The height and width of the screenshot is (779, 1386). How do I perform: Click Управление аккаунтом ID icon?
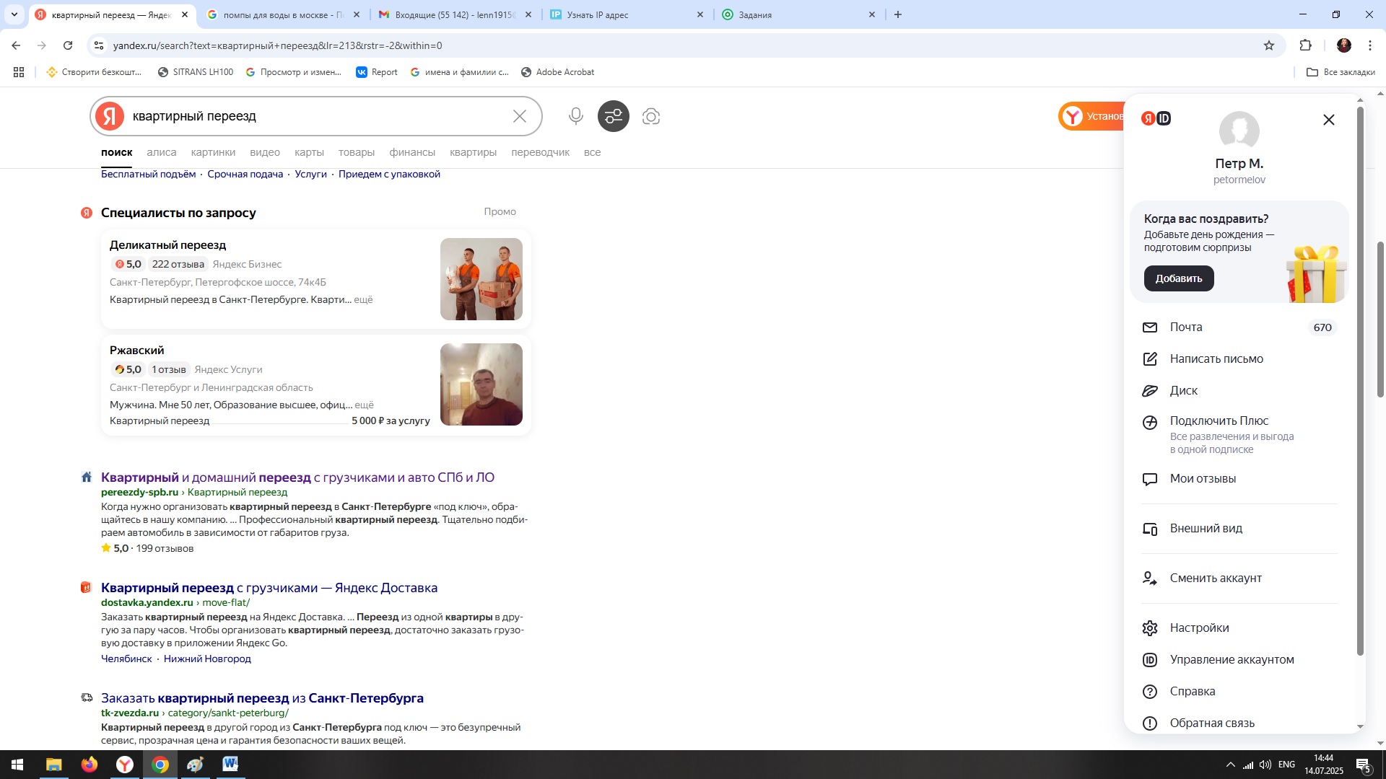[1150, 660]
